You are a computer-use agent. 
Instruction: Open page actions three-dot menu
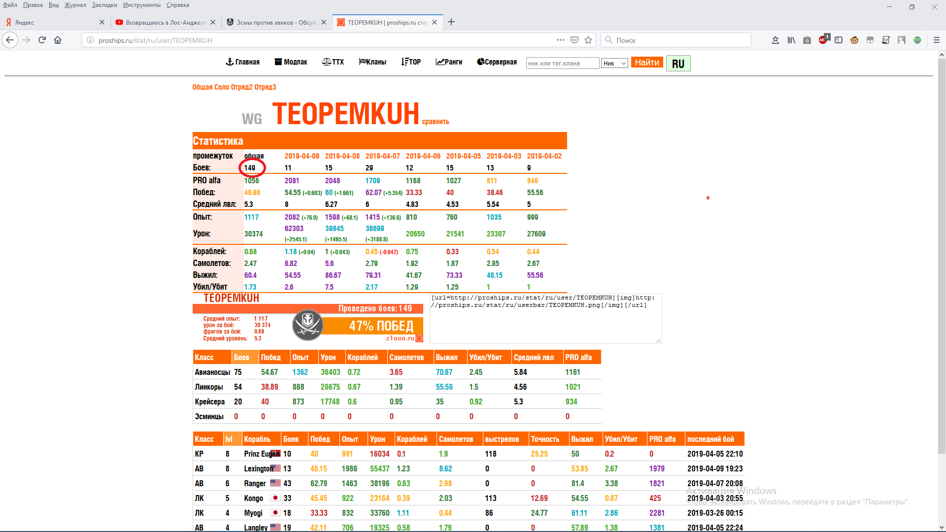(x=561, y=40)
